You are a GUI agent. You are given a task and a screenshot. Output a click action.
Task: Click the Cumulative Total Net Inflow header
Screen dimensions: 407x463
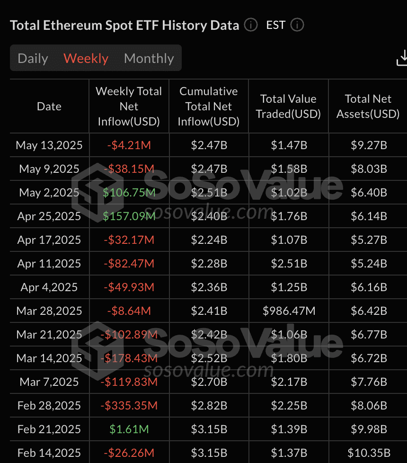(209, 107)
